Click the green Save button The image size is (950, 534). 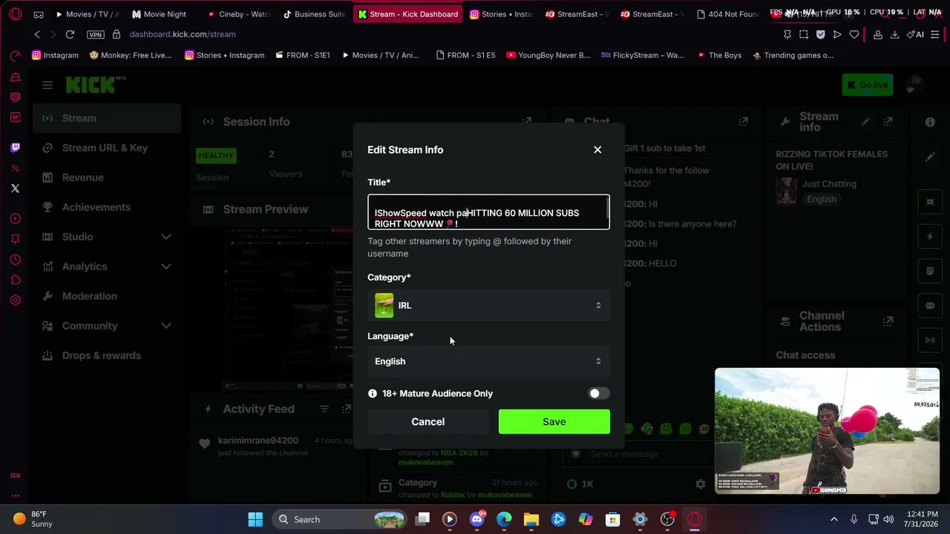pos(554,421)
